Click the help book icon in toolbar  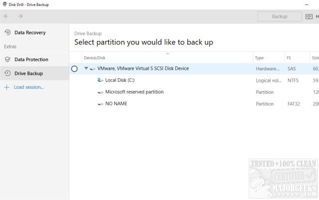309,16
